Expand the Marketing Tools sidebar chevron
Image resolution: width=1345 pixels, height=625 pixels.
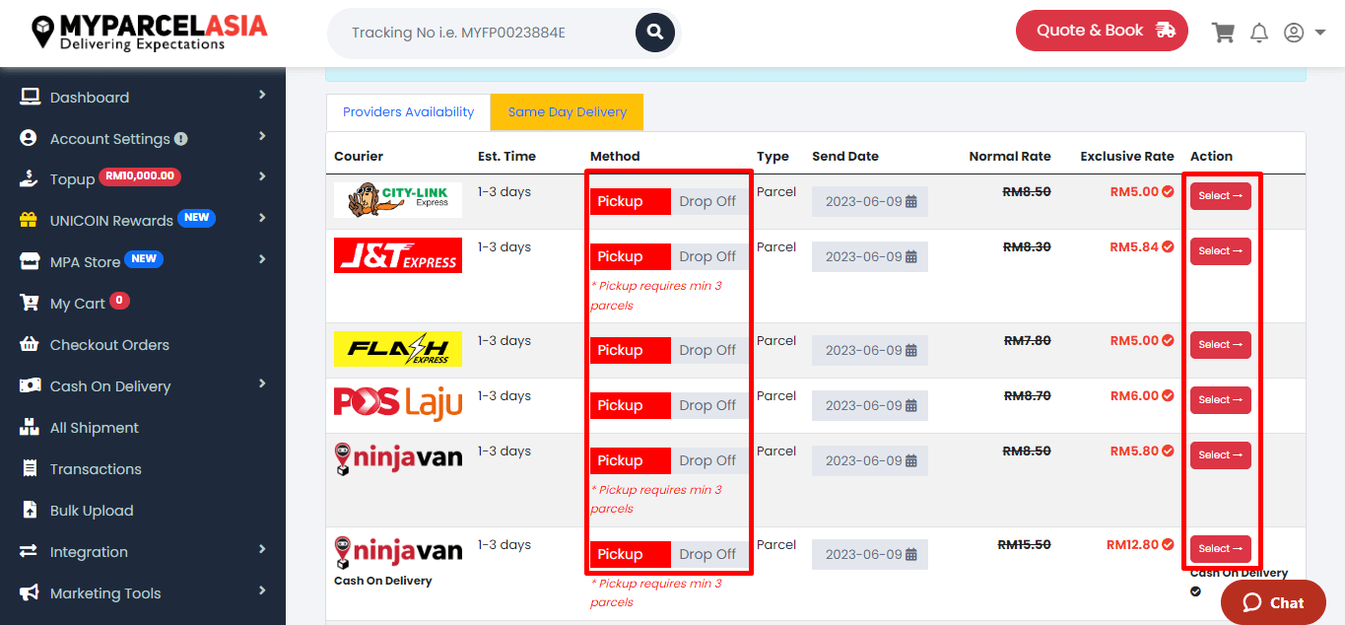[262, 590]
